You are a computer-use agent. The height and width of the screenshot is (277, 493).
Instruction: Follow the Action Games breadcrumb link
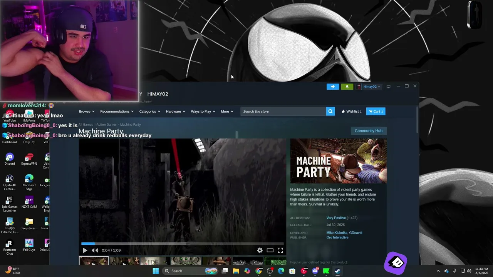click(106, 125)
